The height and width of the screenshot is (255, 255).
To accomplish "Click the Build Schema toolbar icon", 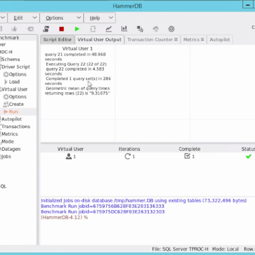I will tap(46, 29).
